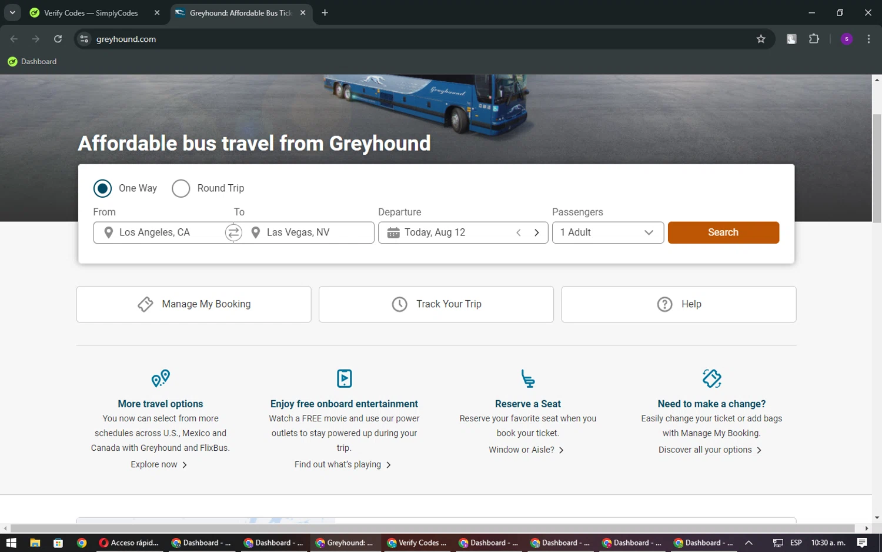The height and width of the screenshot is (552, 882).
Task: Show hidden system tray icons chevron
Action: [x=749, y=543]
